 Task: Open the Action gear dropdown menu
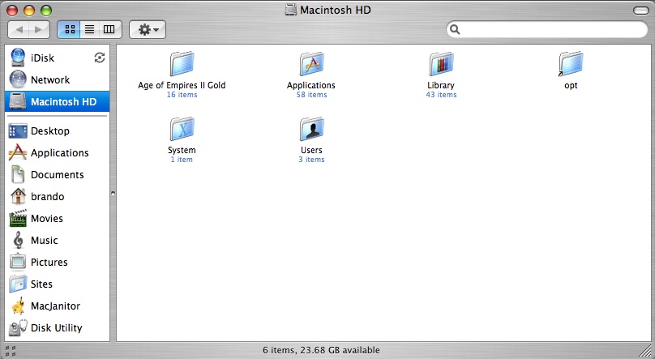(x=148, y=30)
